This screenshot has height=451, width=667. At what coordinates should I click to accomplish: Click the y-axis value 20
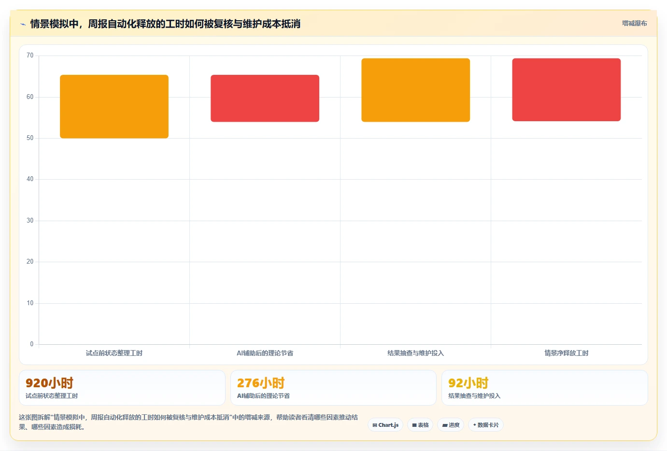coord(30,262)
